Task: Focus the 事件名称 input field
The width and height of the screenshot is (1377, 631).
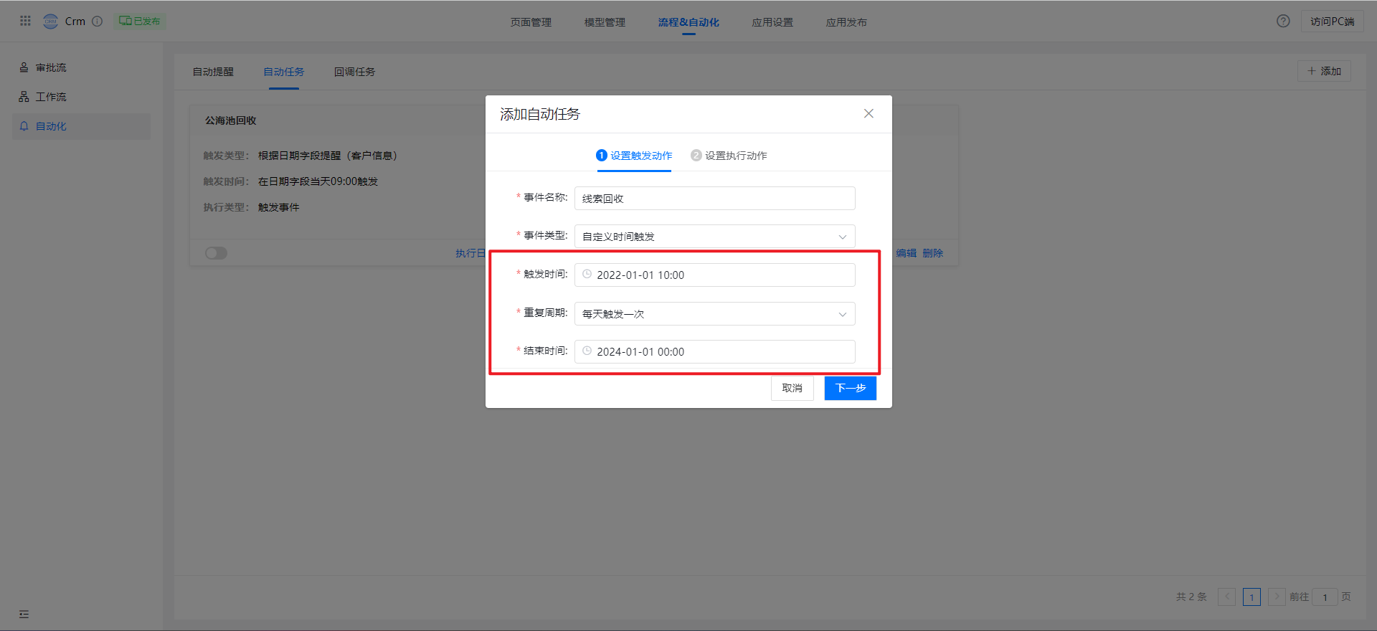Action: tap(714, 198)
